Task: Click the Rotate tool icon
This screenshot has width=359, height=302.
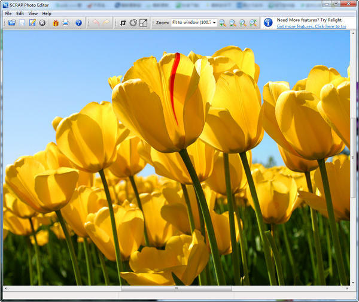Action: [x=133, y=23]
